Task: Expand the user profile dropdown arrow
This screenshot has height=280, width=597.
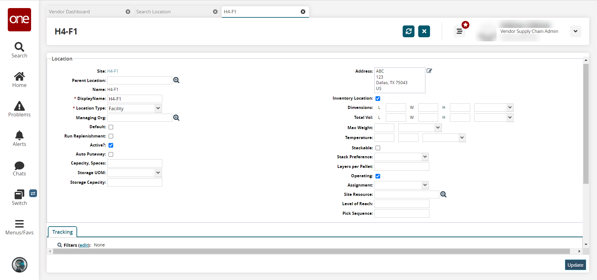Action: tap(576, 31)
